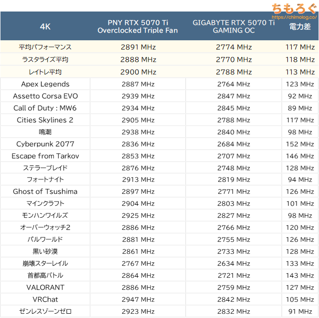This screenshot has width=319, height=318.
Task: Click the 電力差 column header
Action: click(300, 26)
